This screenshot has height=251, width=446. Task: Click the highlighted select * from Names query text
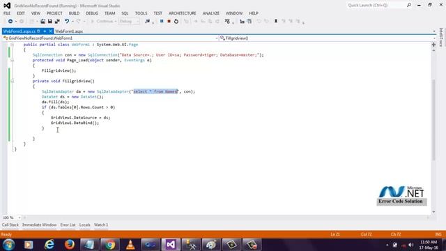(155, 91)
